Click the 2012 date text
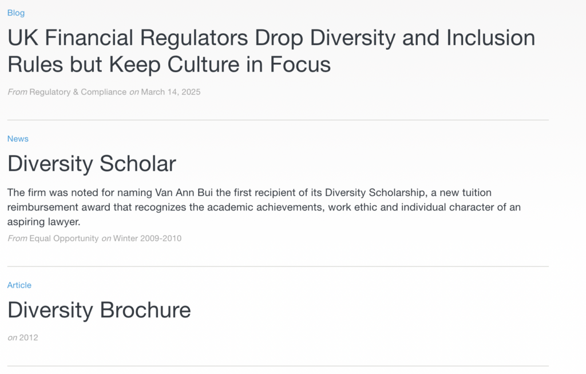 point(29,338)
